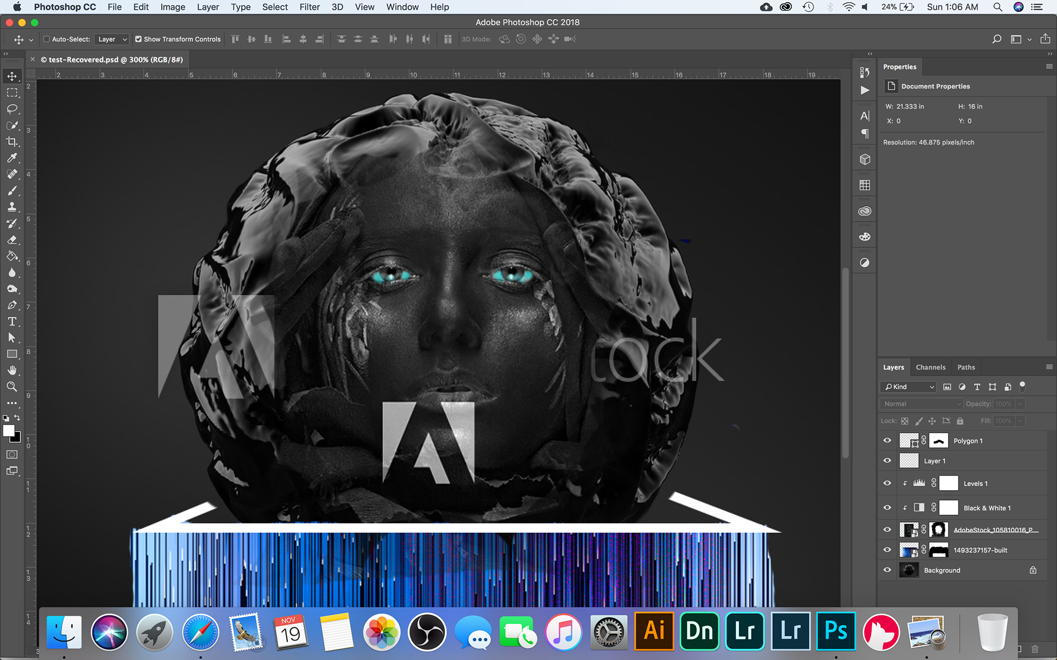This screenshot has width=1057, height=660.
Task: Open the Opacity slider dropdown arrow
Action: [x=1020, y=404]
